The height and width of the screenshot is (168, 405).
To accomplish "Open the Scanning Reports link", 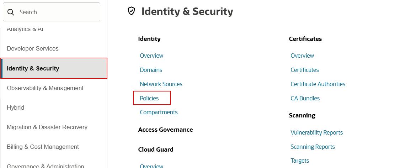I will click(313, 147).
